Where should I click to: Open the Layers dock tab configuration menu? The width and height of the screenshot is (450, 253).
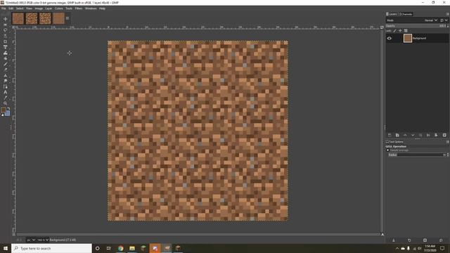tap(447, 14)
